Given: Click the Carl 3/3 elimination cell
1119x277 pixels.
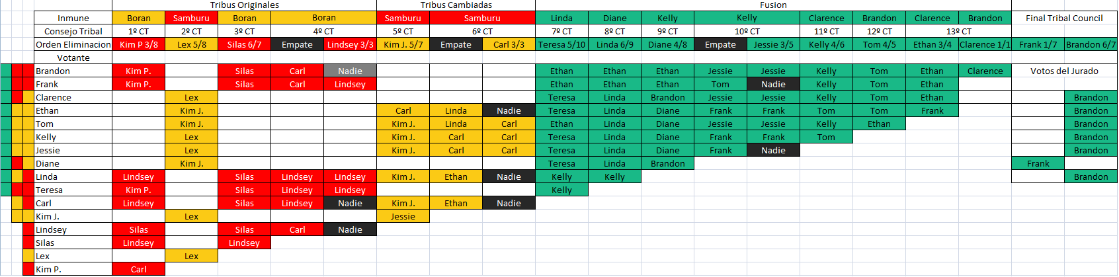Looking at the screenshot, I should 509,45.
